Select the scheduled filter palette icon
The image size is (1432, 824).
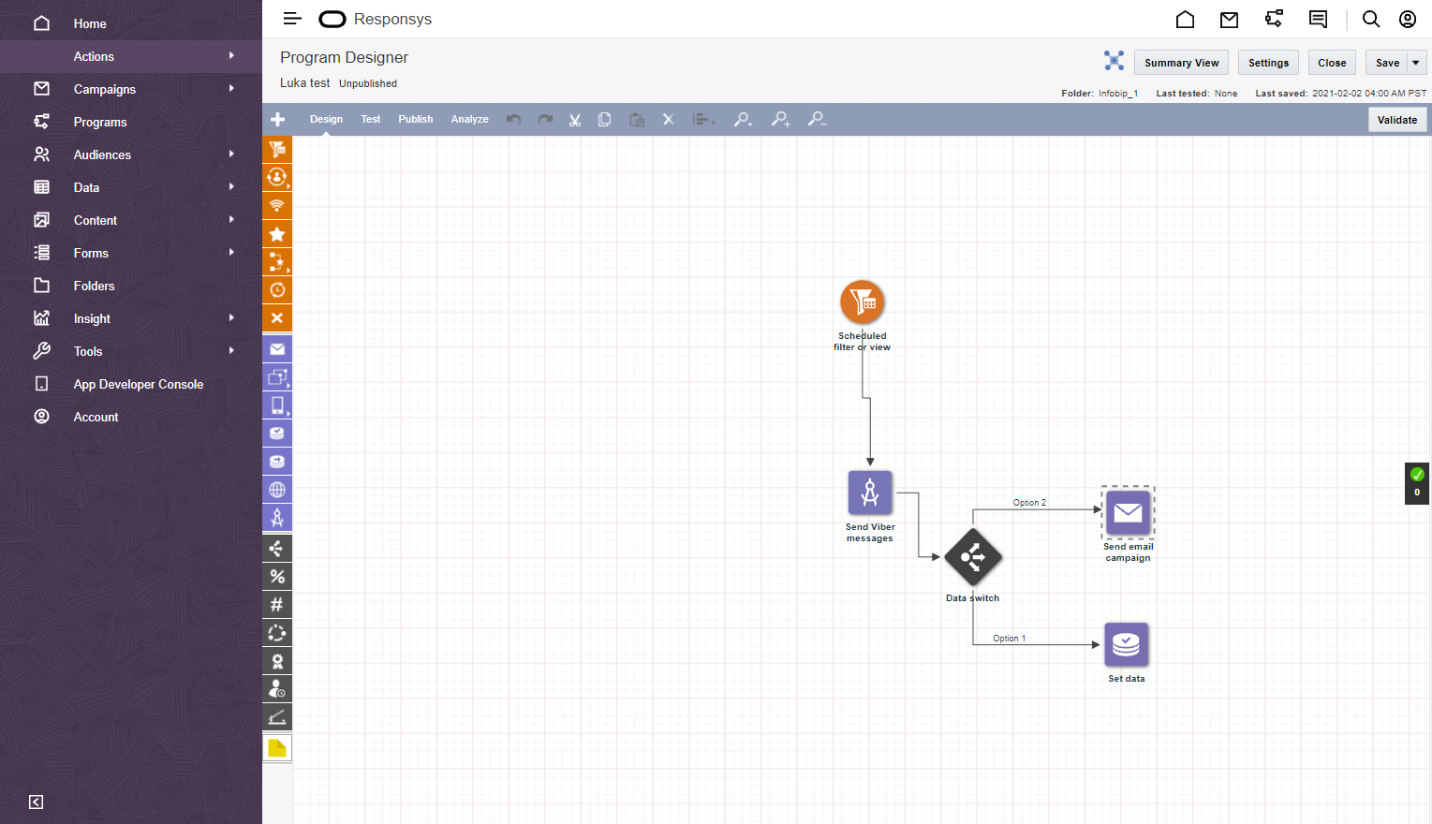point(277,149)
